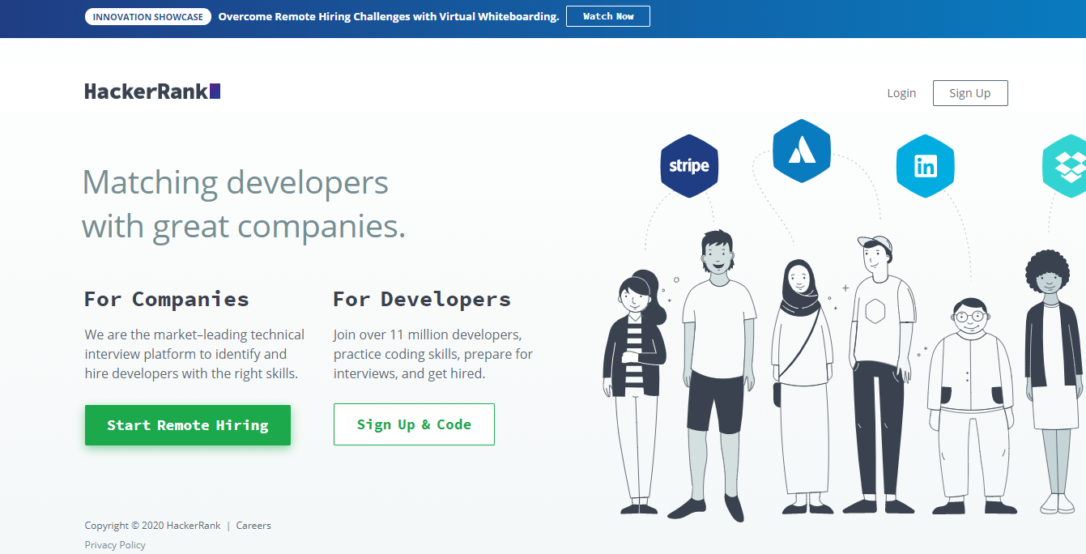Click the woman in hijab illustration
The height and width of the screenshot is (554, 1086).
[801, 387]
